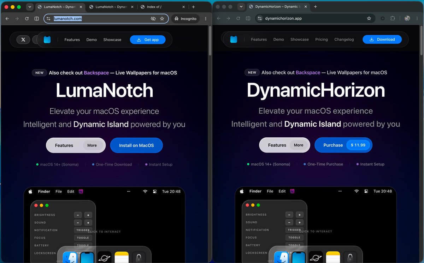The height and width of the screenshot is (263, 424).
Task: Toggle Focus in the DynamicHorizon demo panel
Action: pyautogui.click(x=294, y=237)
